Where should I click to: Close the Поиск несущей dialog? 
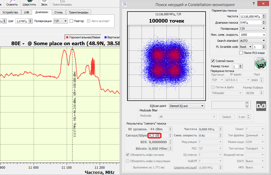pyautogui.click(x=263, y=3)
